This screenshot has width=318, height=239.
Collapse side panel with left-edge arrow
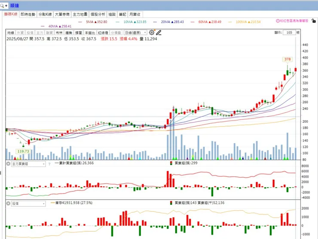pos(0,173)
